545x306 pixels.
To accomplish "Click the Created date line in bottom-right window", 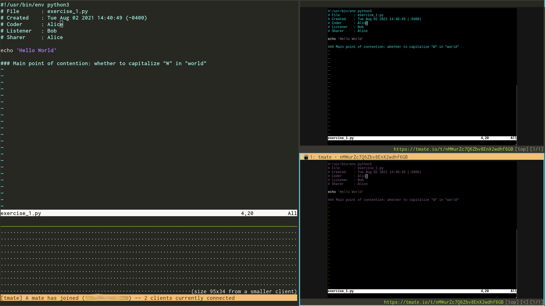I will 374,172.
